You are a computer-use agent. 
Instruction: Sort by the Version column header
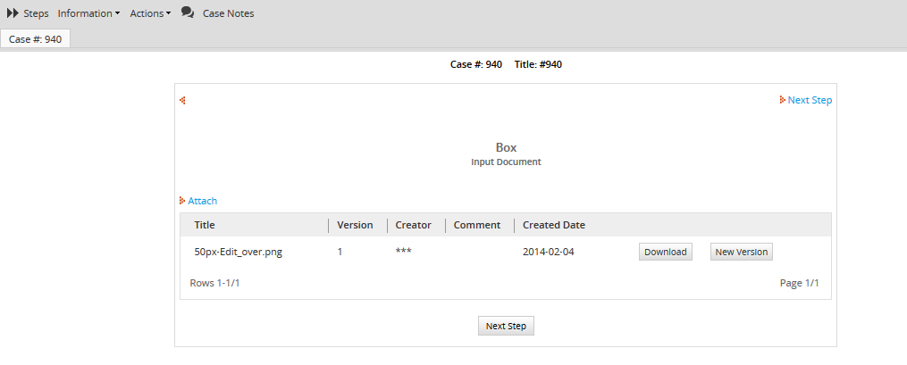(355, 225)
